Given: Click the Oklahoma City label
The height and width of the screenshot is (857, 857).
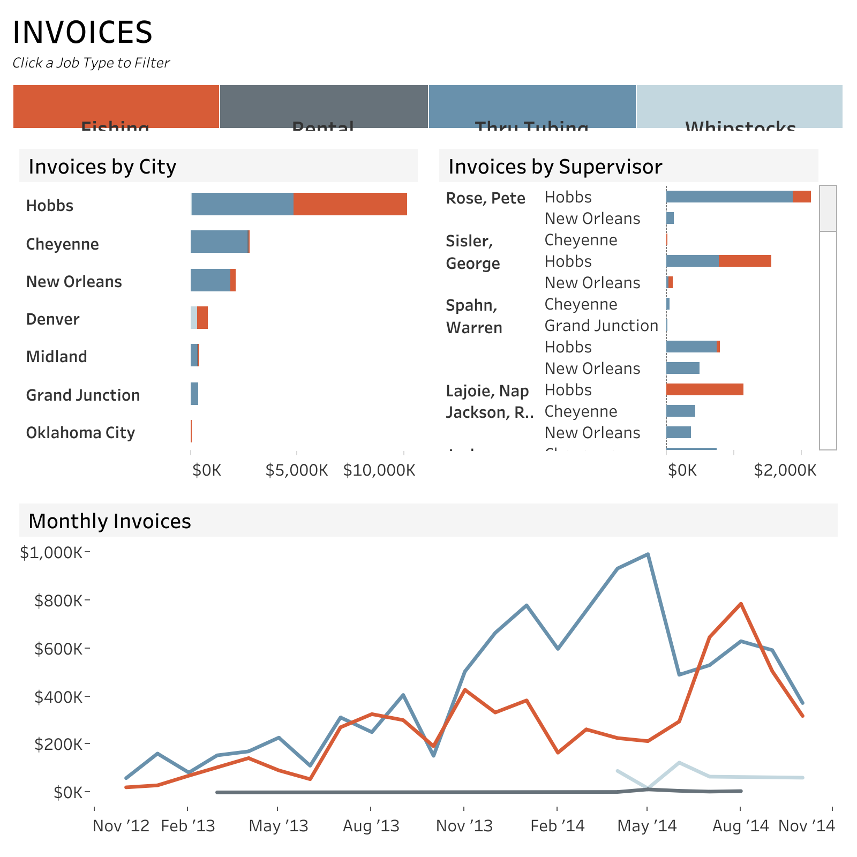Looking at the screenshot, I should coord(80,433).
